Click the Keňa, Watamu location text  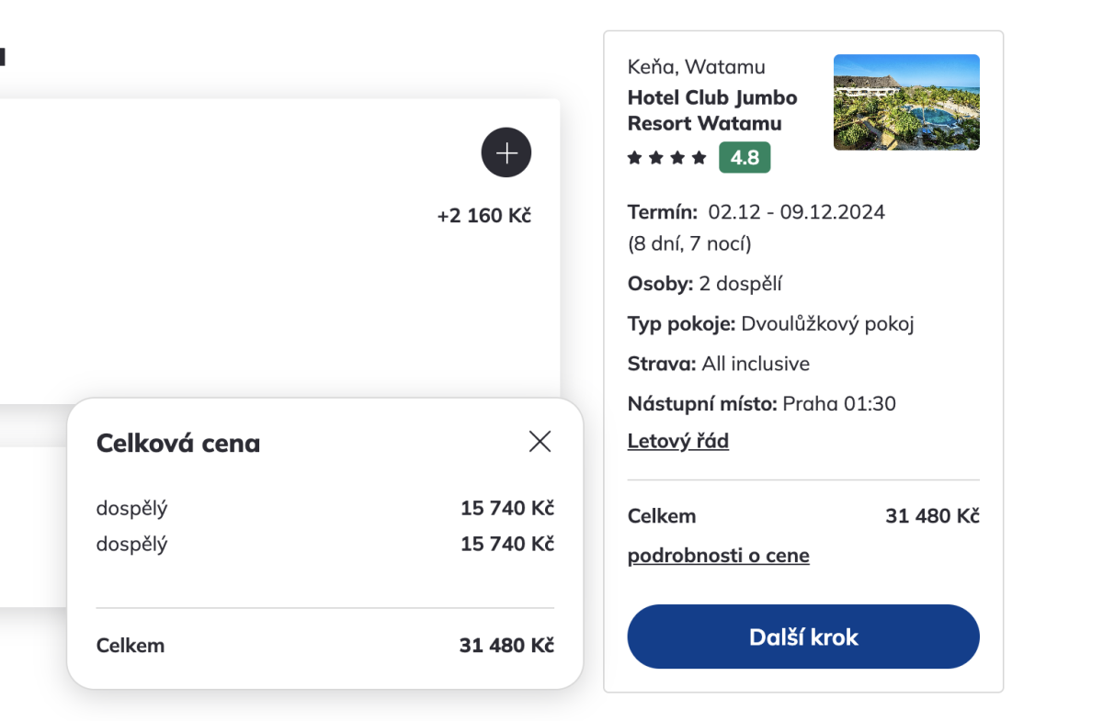(696, 67)
